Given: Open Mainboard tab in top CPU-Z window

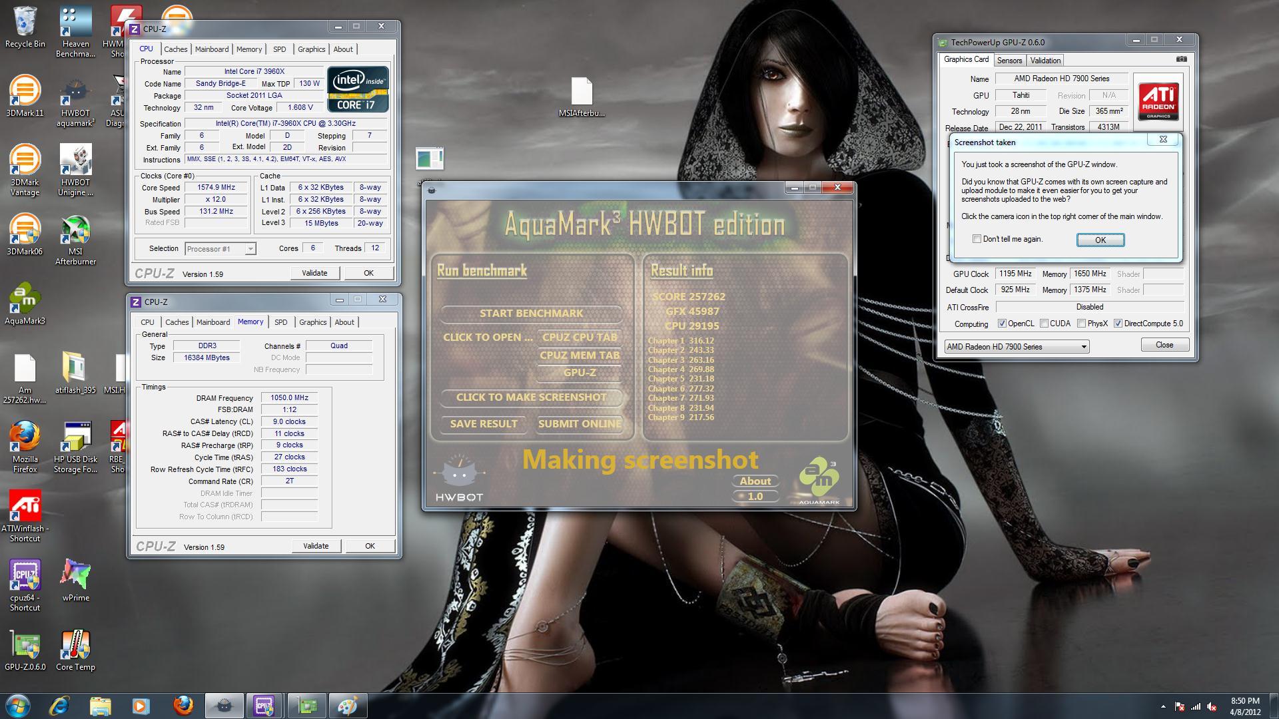Looking at the screenshot, I should (x=212, y=49).
